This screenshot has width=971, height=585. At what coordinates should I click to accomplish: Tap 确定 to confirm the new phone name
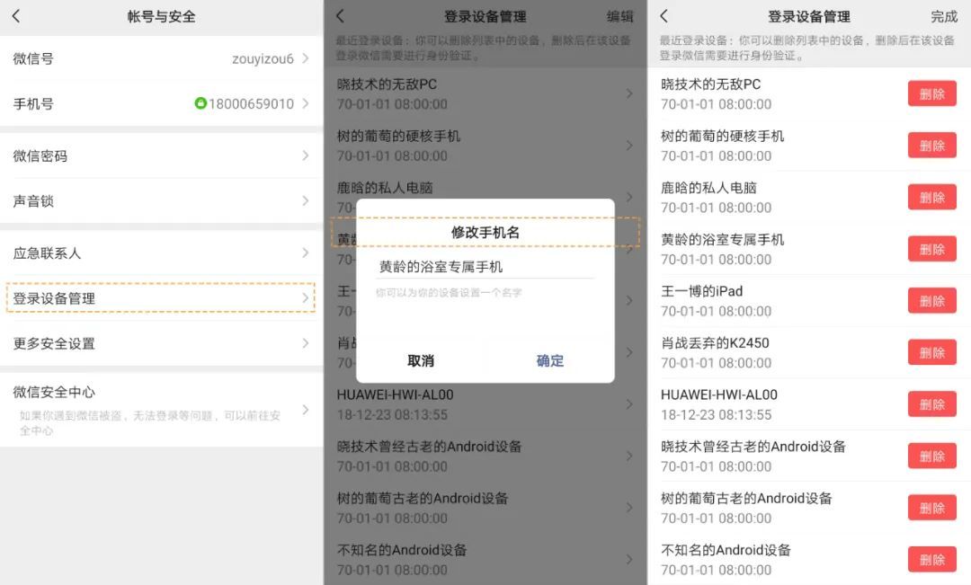click(x=550, y=361)
